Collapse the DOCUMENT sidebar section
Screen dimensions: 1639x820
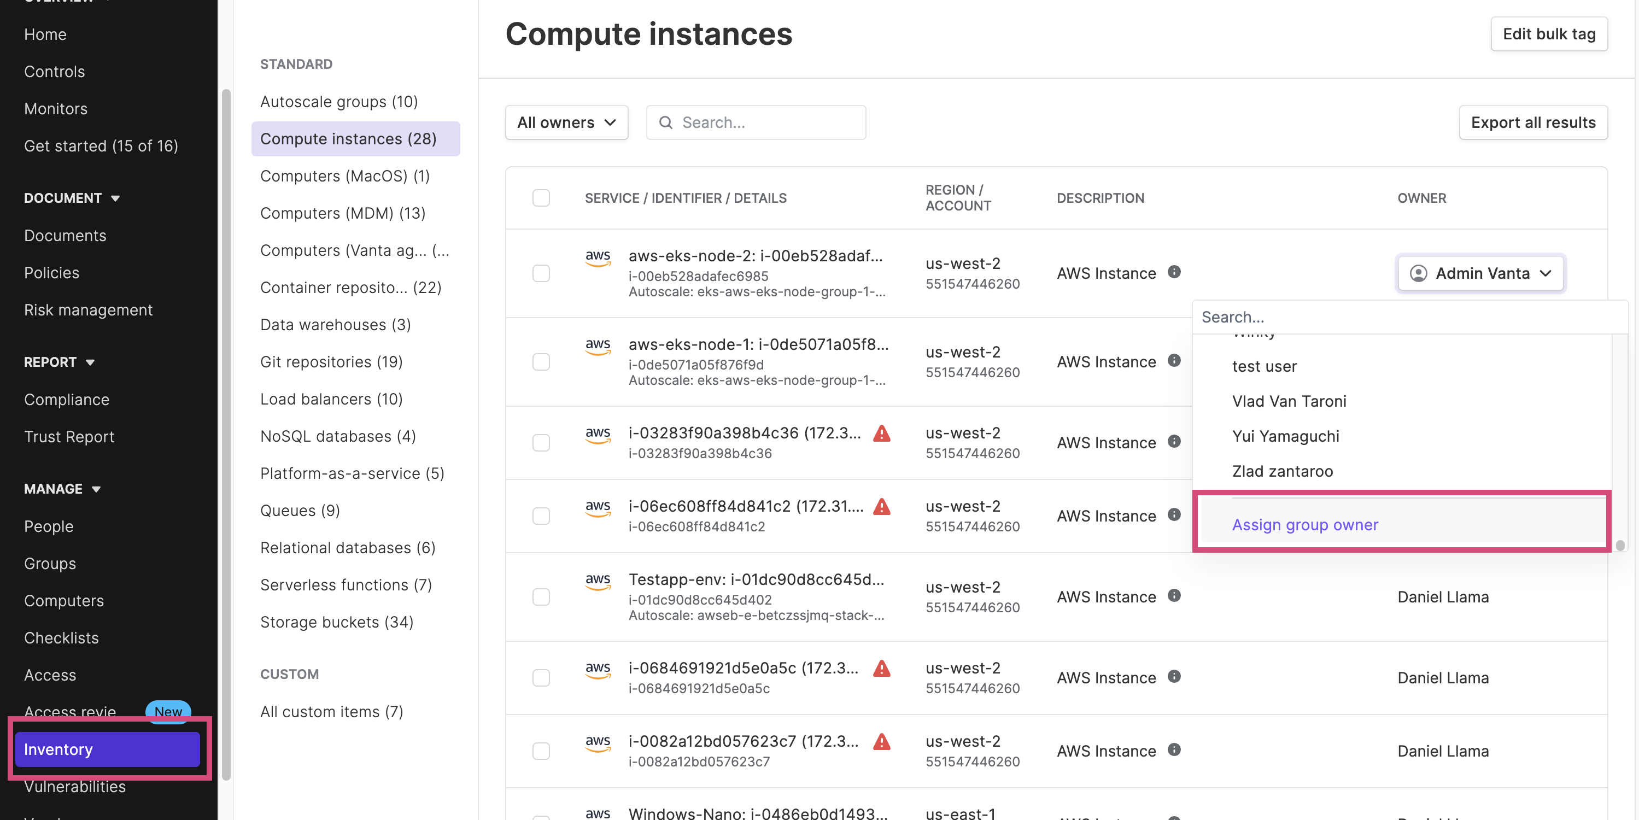[72, 198]
